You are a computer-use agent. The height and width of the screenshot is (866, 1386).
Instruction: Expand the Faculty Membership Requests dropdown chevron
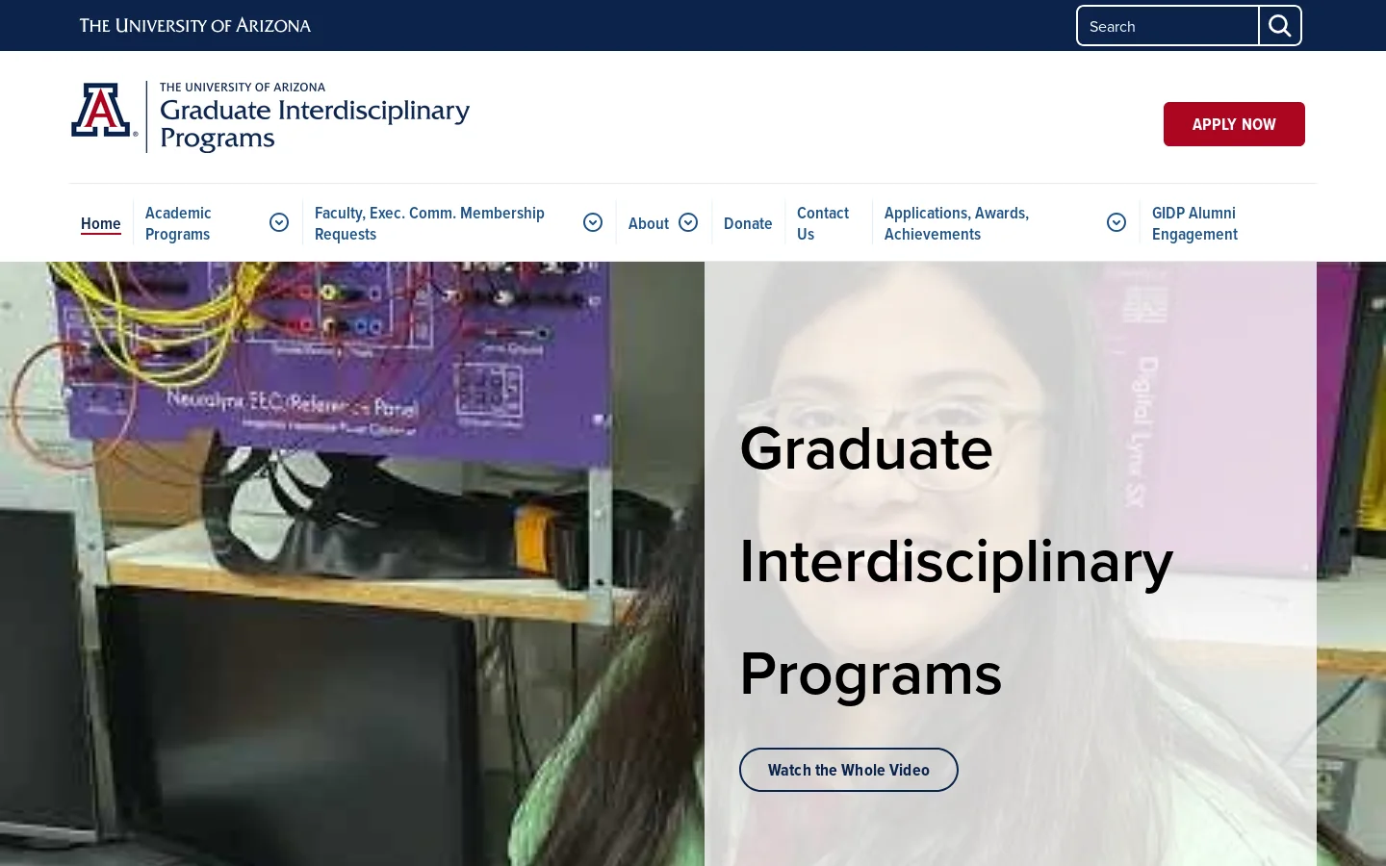(593, 222)
